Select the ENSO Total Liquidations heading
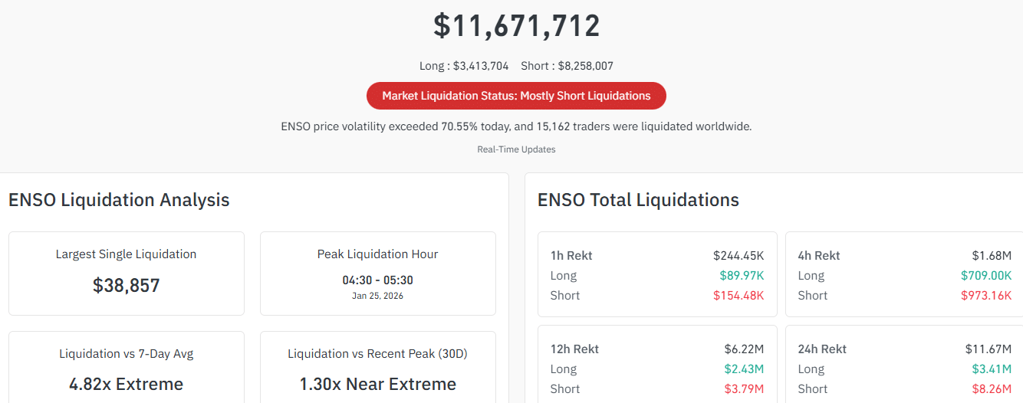This screenshot has height=403, width=1023. [x=638, y=200]
